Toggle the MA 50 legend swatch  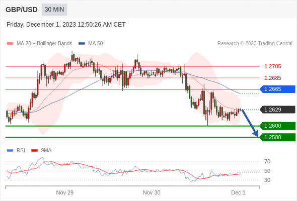point(82,44)
